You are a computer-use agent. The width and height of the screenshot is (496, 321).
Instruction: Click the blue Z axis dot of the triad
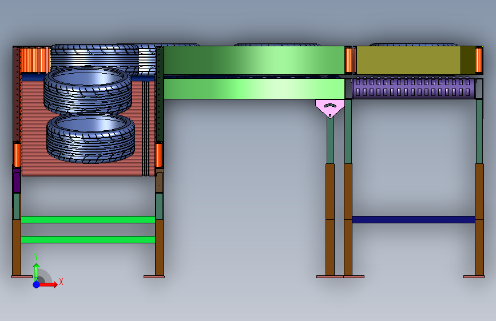[37, 284]
